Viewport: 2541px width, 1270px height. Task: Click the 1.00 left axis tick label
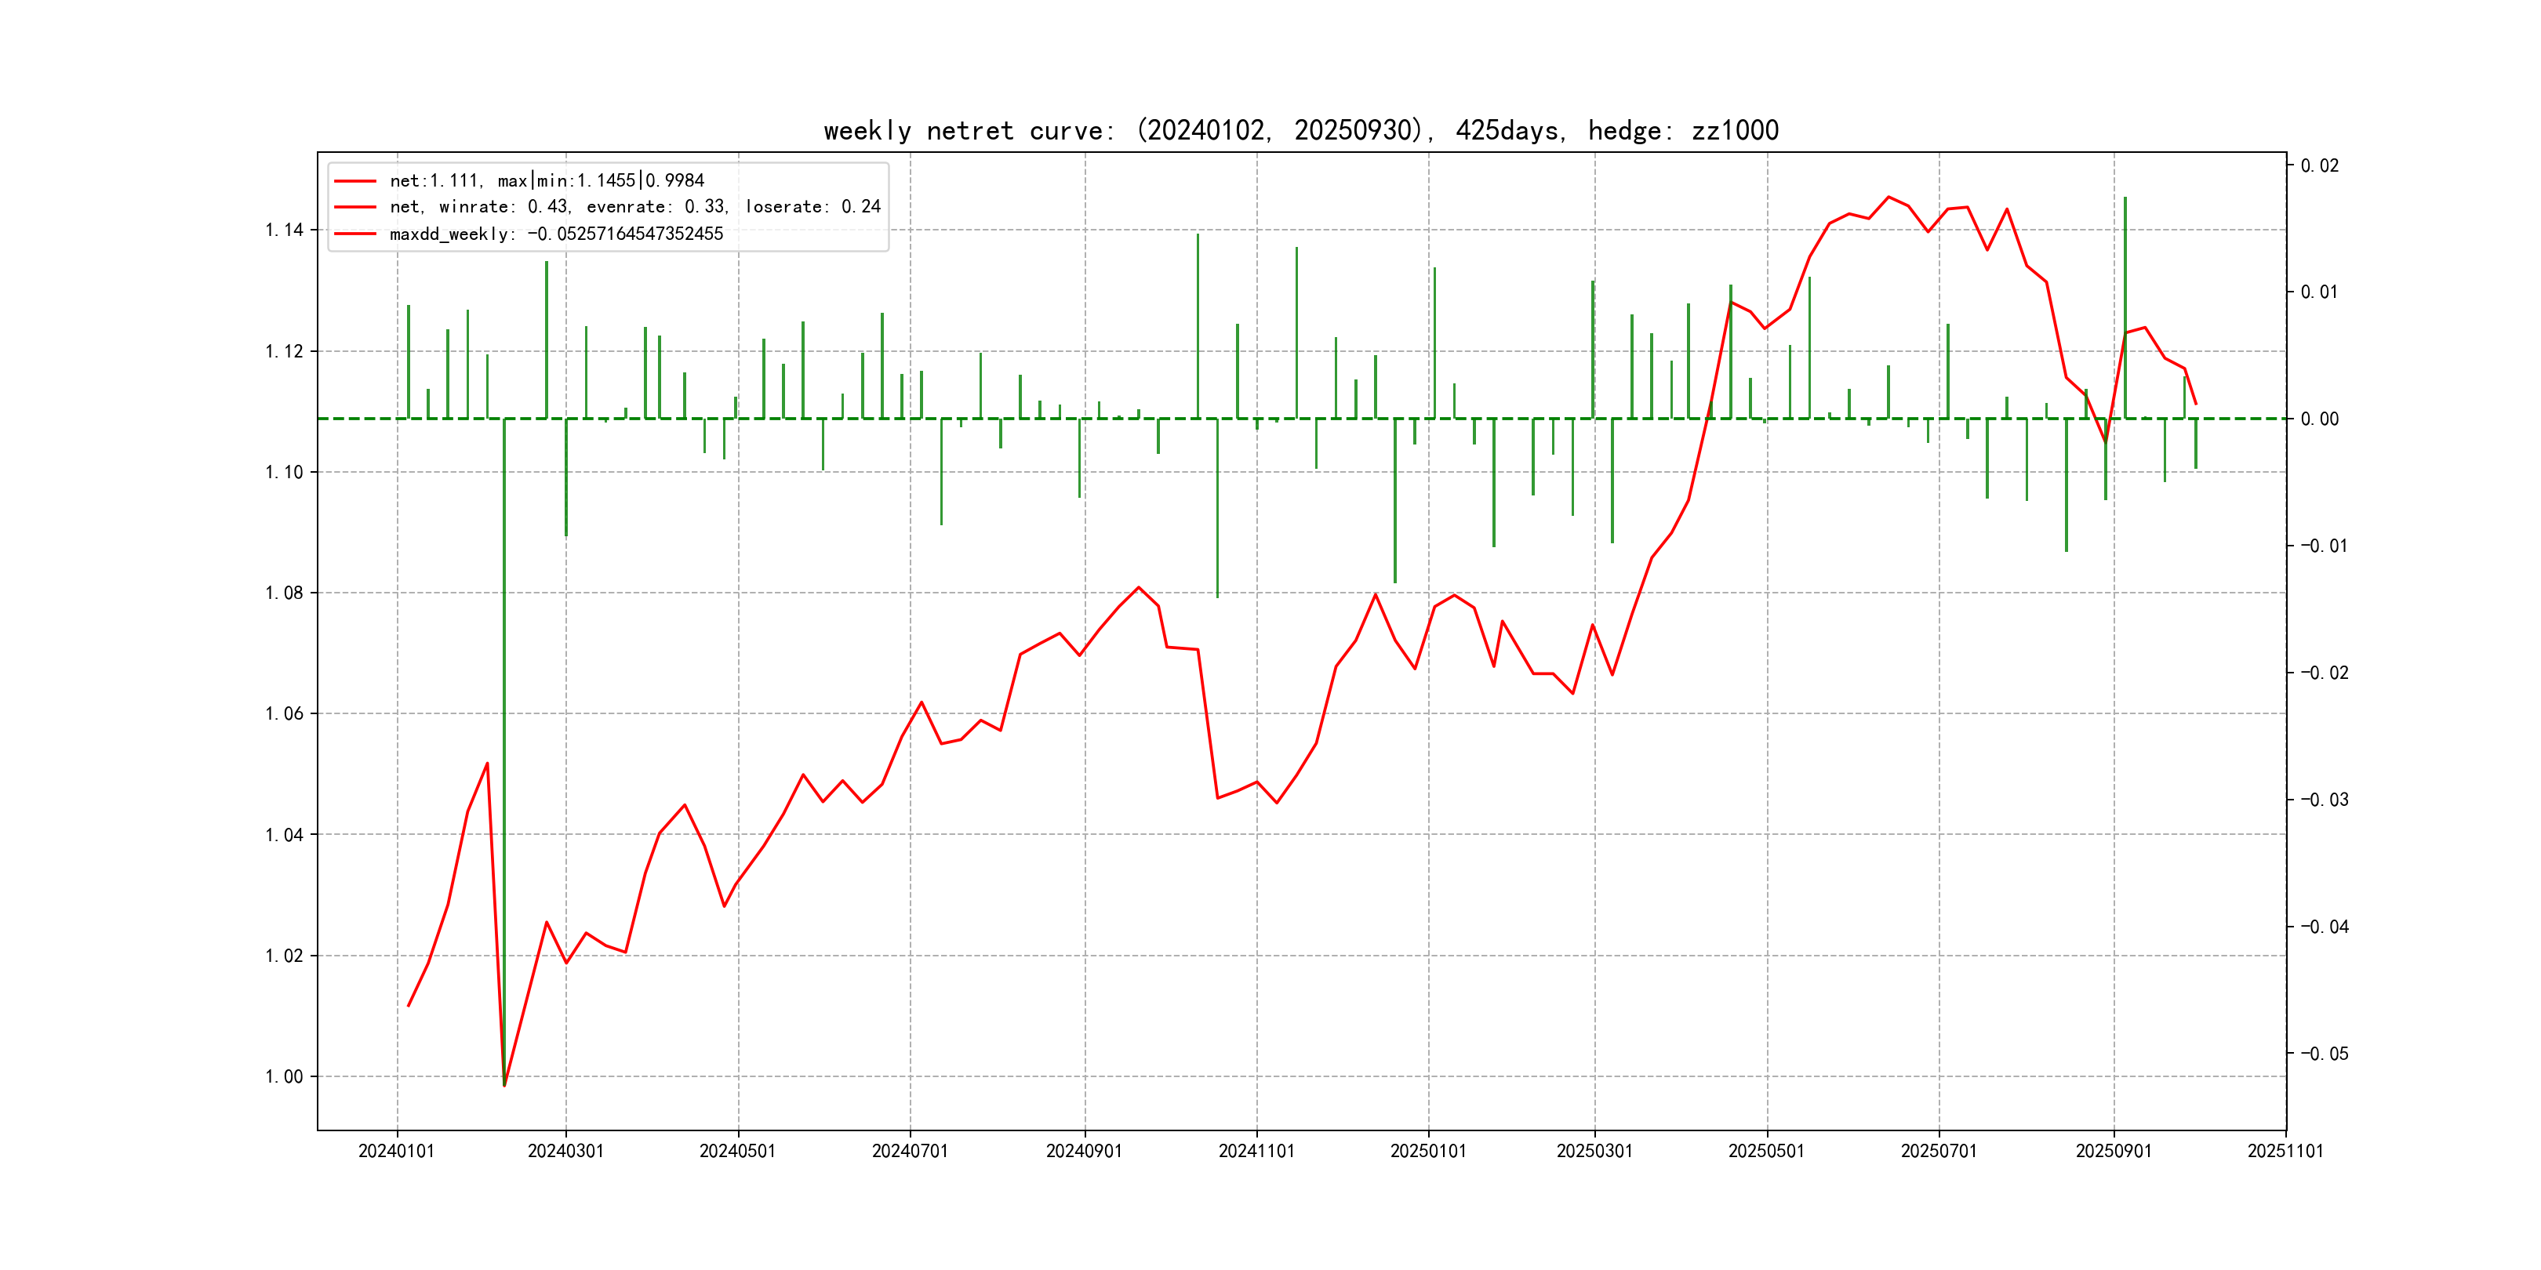click(x=284, y=1076)
